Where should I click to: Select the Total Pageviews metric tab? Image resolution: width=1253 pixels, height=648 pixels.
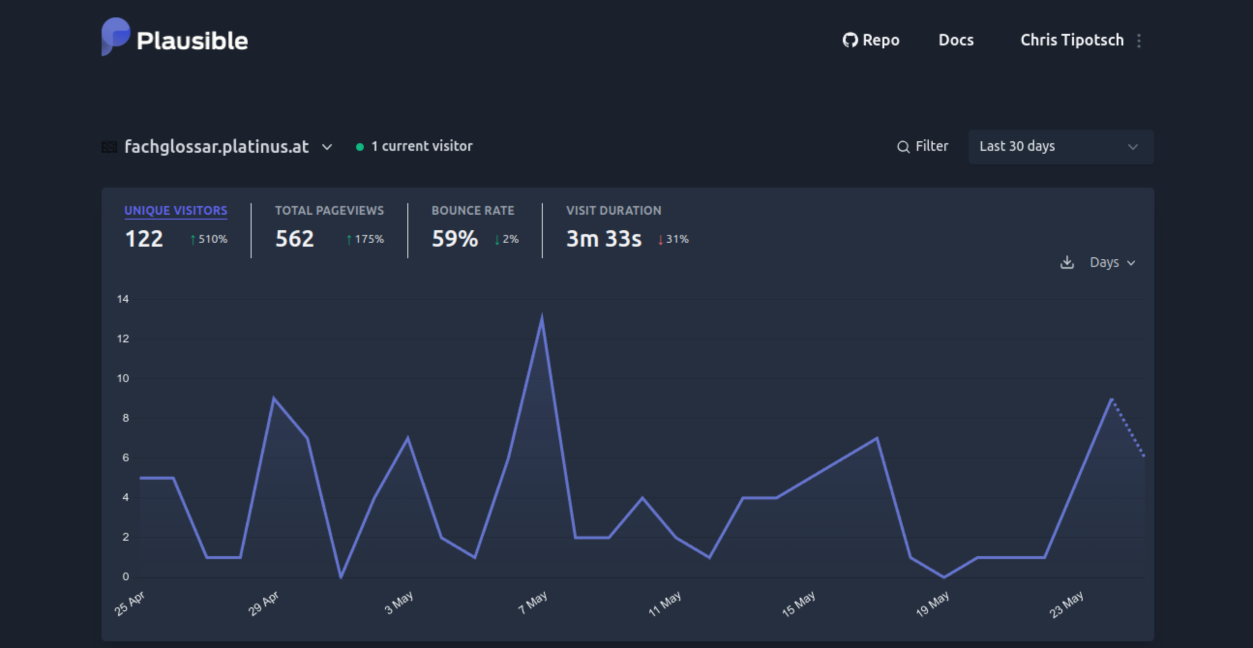tap(329, 210)
